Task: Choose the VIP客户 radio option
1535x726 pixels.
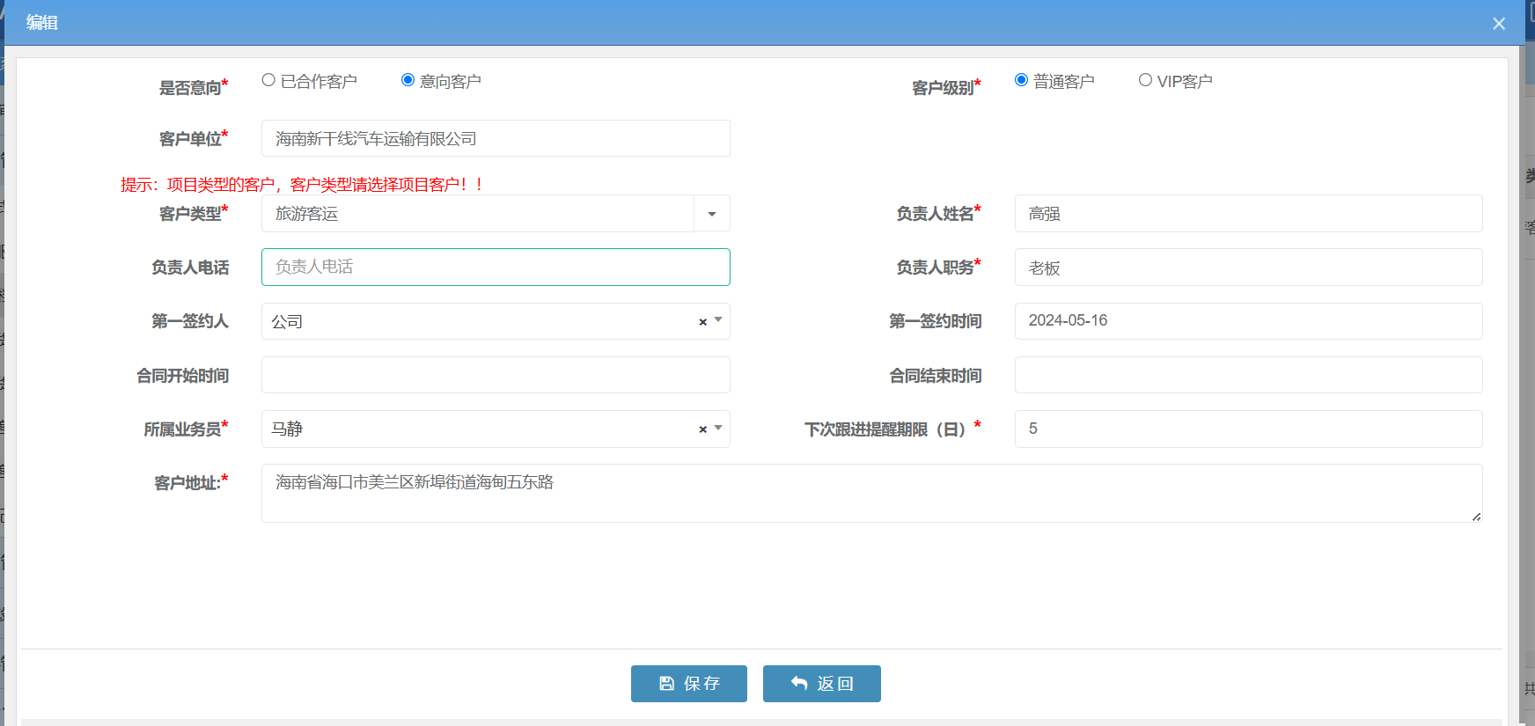Action: coord(1145,80)
